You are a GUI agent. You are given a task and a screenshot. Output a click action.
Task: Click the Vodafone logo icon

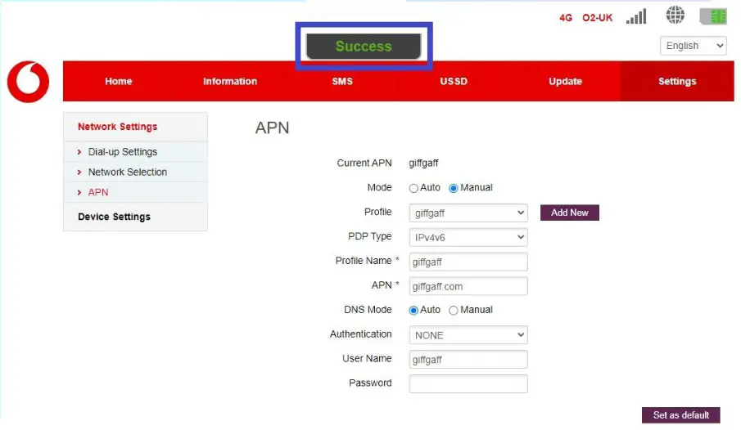(29, 82)
